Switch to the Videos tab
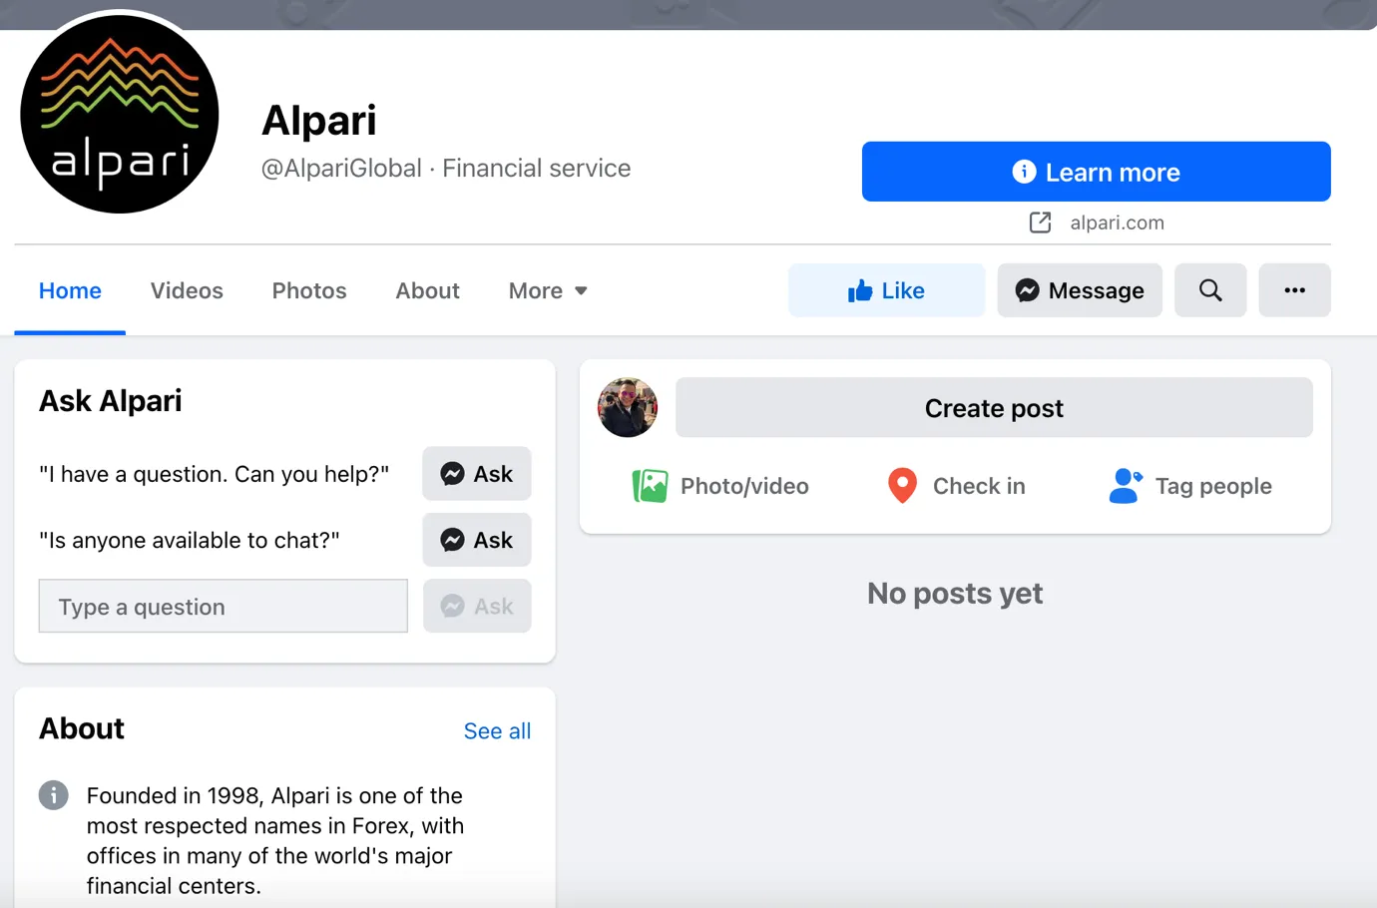The image size is (1377, 908). pyautogui.click(x=187, y=290)
